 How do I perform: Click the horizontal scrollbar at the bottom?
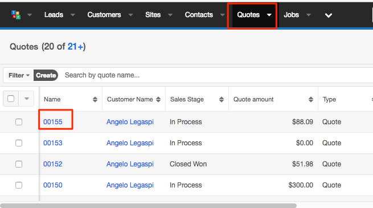pyautogui.click(x=149, y=206)
